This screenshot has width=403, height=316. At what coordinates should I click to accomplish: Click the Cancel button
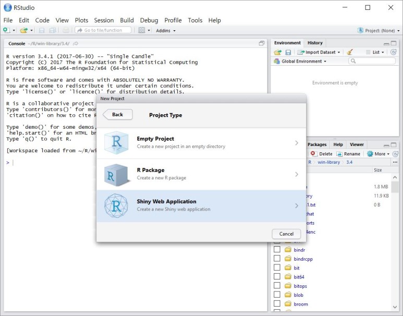286,234
